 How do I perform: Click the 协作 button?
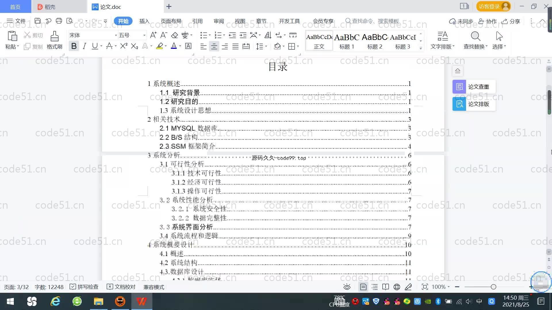pos(488,21)
